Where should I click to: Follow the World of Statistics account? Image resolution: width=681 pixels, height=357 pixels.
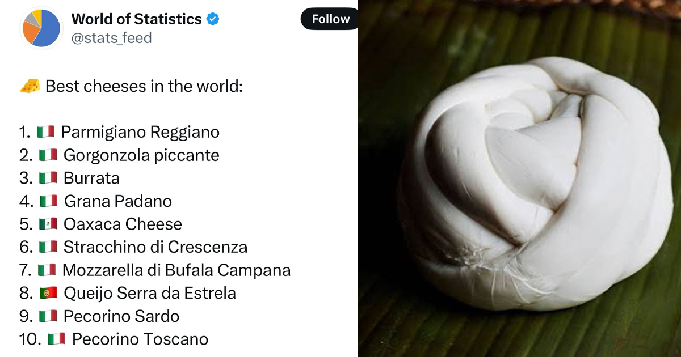(330, 19)
